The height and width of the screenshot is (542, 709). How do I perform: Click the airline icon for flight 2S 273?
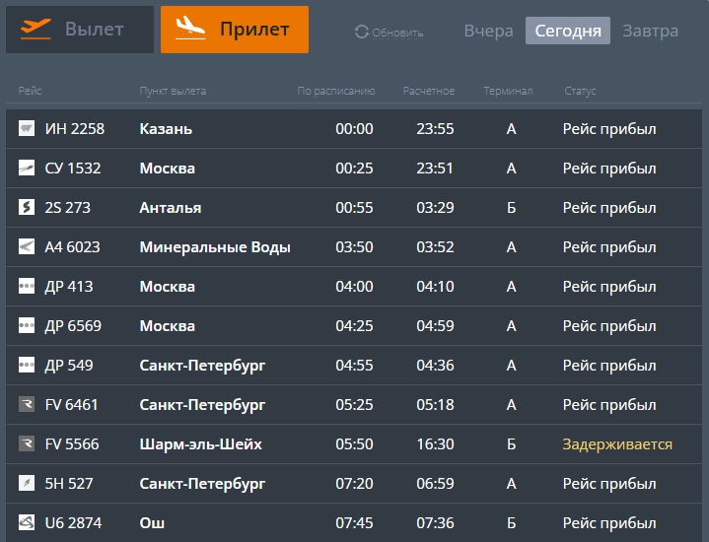[x=27, y=208]
